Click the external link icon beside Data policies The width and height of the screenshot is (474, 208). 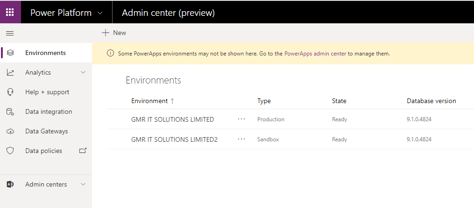tap(83, 151)
